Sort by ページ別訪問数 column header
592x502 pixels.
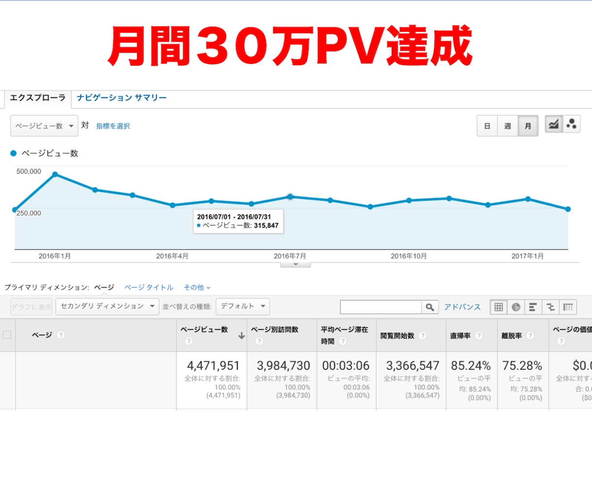(x=275, y=329)
